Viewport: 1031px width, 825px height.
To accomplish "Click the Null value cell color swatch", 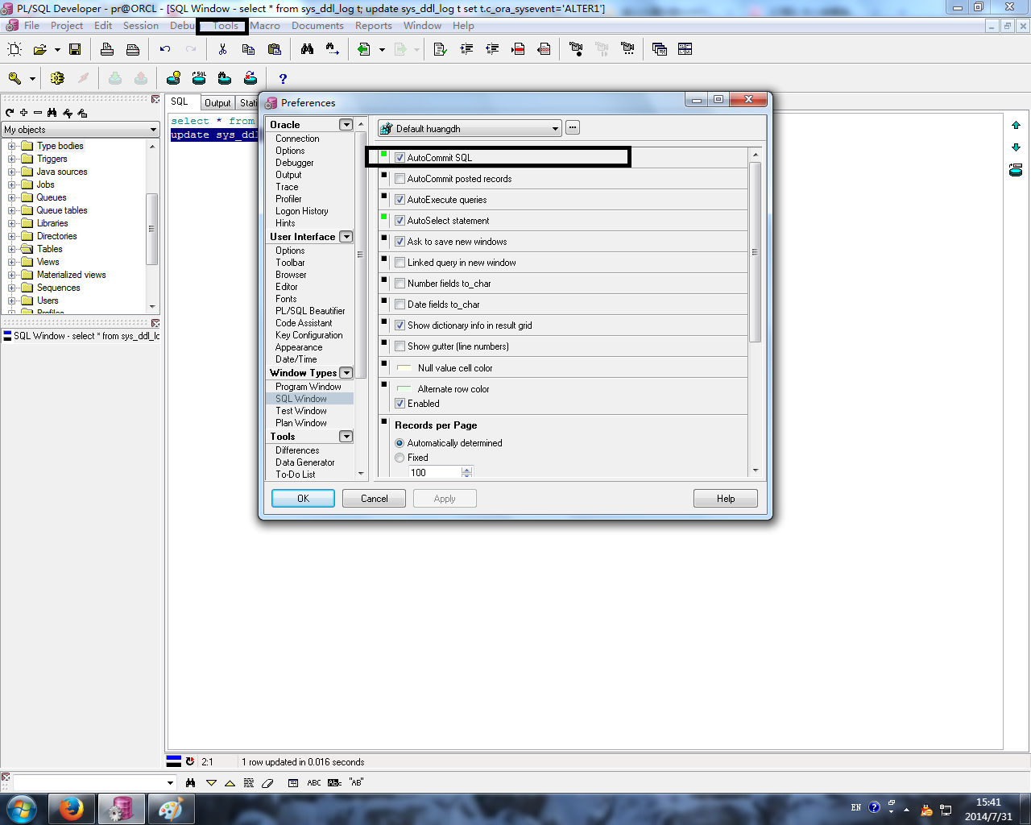I will [404, 368].
